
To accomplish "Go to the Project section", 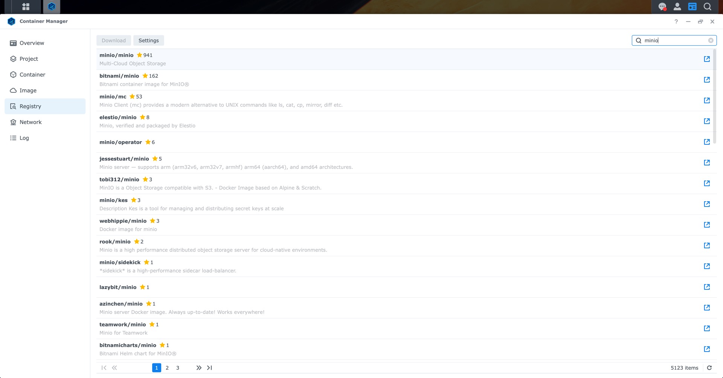I will pos(45,59).
